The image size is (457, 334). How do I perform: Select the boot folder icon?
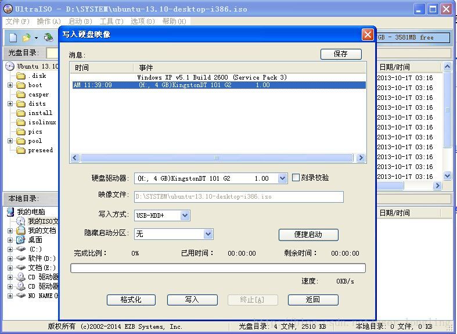[x=21, y=85]
